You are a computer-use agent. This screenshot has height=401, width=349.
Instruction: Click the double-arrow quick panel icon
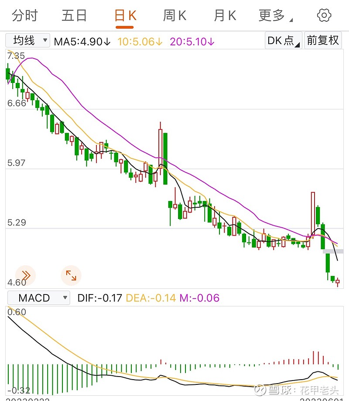[25, 275]
